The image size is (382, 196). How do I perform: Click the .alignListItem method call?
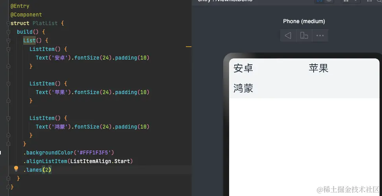(45, 161)
